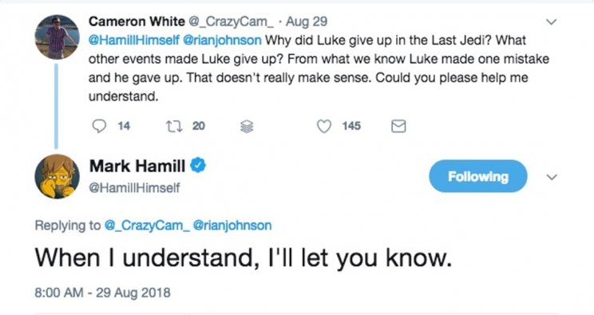Open the @HamillHimself mention link
The width and height of the screenshot is (594, 315).
tap(133, 40)
